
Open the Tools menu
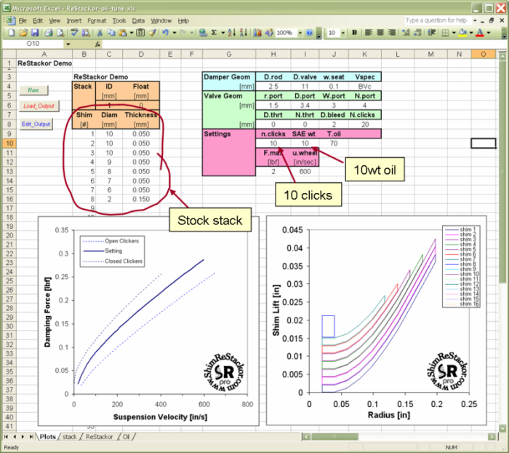[119, 21]
